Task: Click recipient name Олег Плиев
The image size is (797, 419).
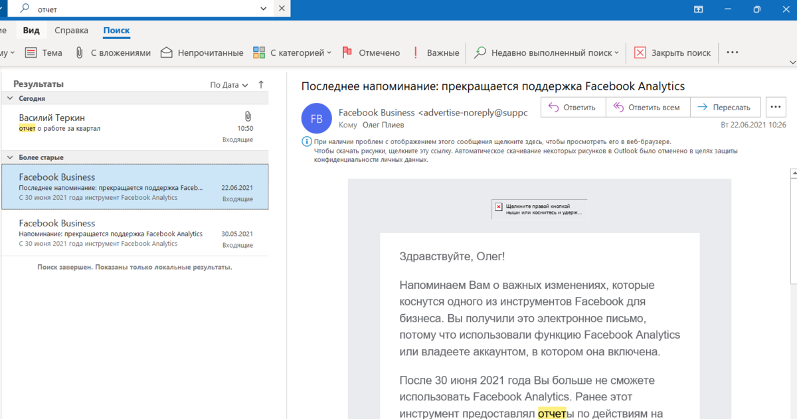Action: (x=383, y=125)
